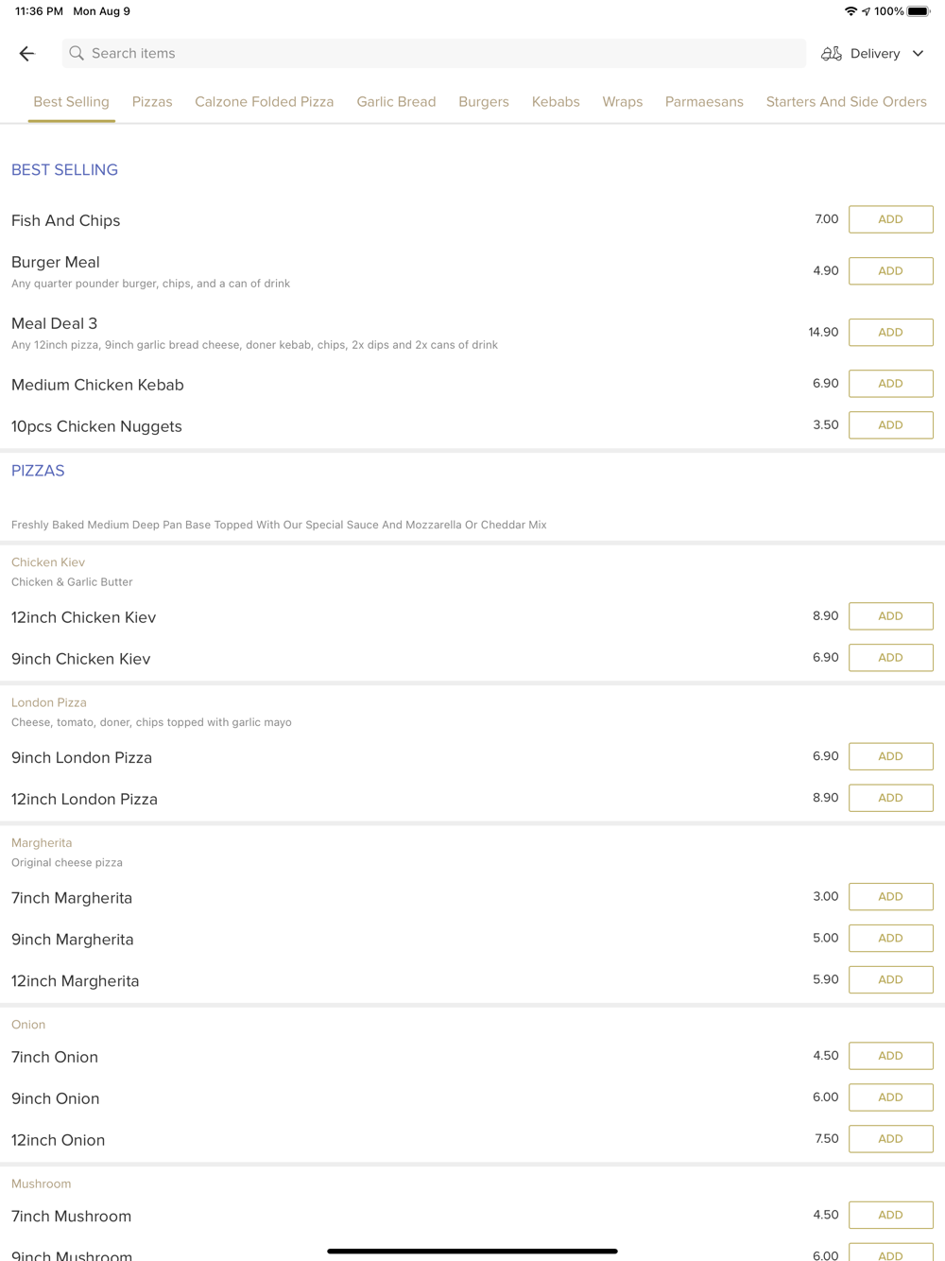Add Burger Meal to basket
Viewport: 945px width, 1261px height.
pyautogui.click(x=890, y=271)
